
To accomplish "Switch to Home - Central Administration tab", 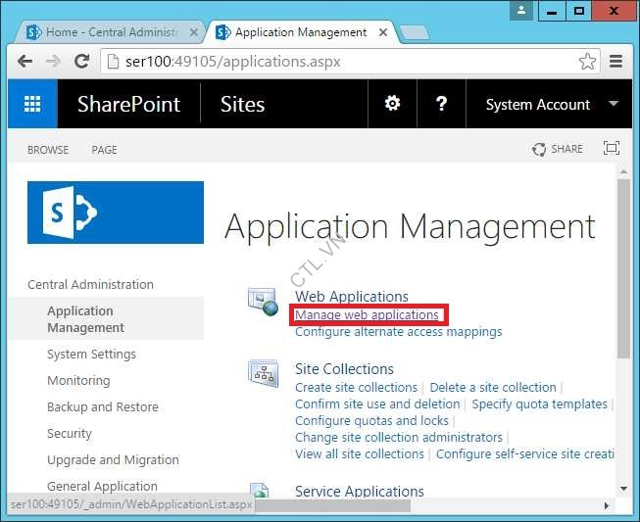I will [x=108, y=32].
